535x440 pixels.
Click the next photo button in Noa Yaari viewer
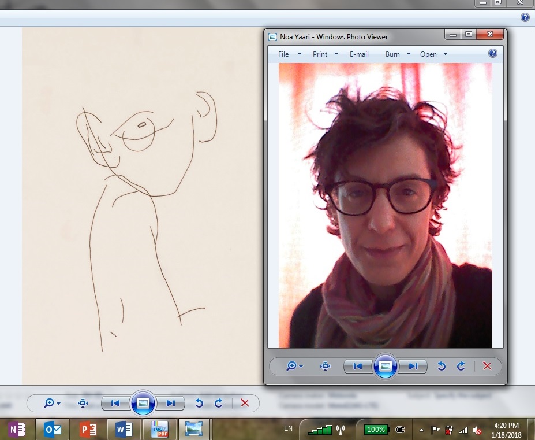click(413, 366)
